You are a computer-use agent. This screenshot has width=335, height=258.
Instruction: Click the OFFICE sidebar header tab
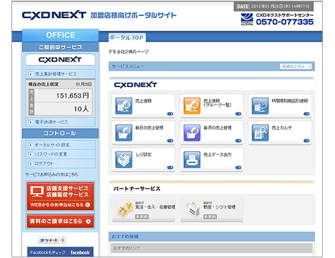(60, 35)
